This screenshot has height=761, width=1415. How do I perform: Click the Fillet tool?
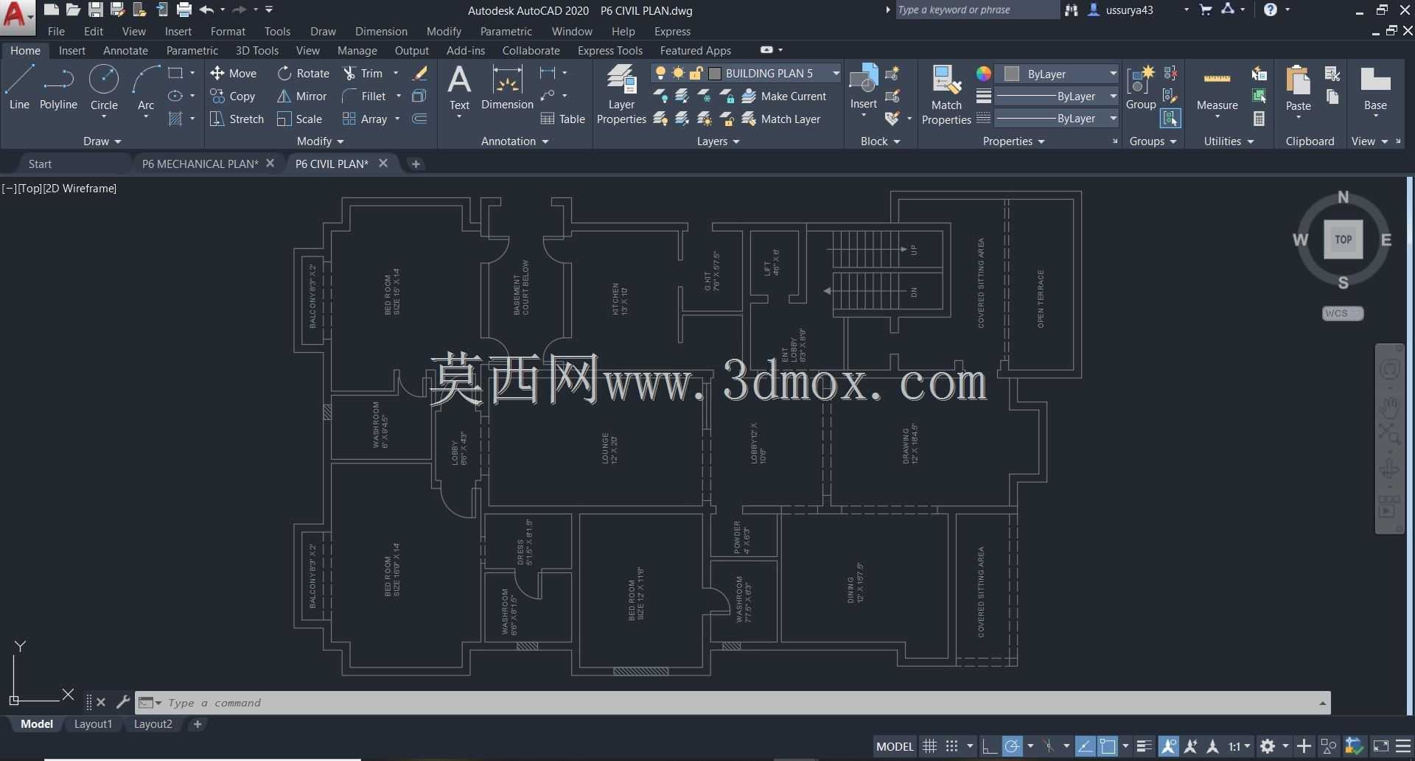364,96
